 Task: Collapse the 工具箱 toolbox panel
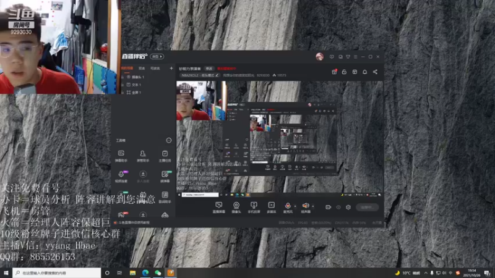169,140
